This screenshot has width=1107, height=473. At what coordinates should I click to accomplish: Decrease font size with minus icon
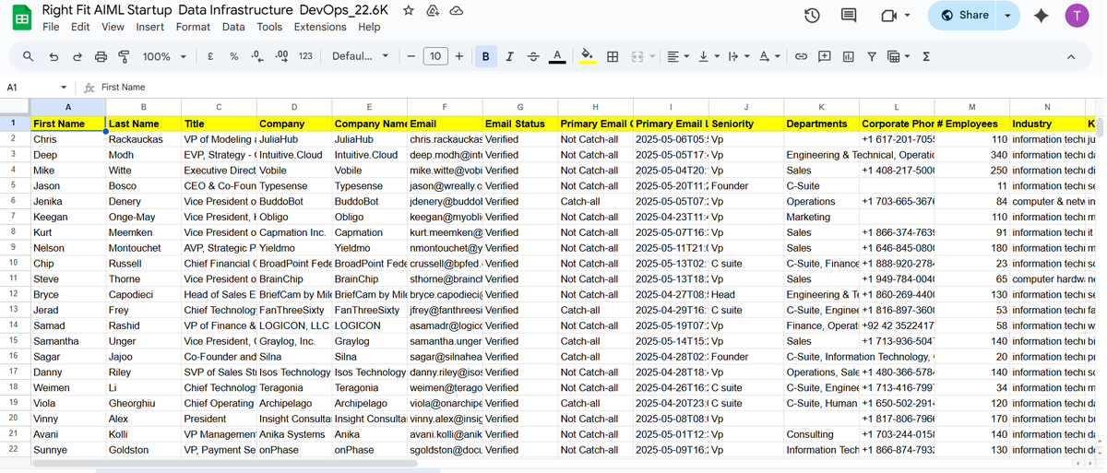[411, 56]
